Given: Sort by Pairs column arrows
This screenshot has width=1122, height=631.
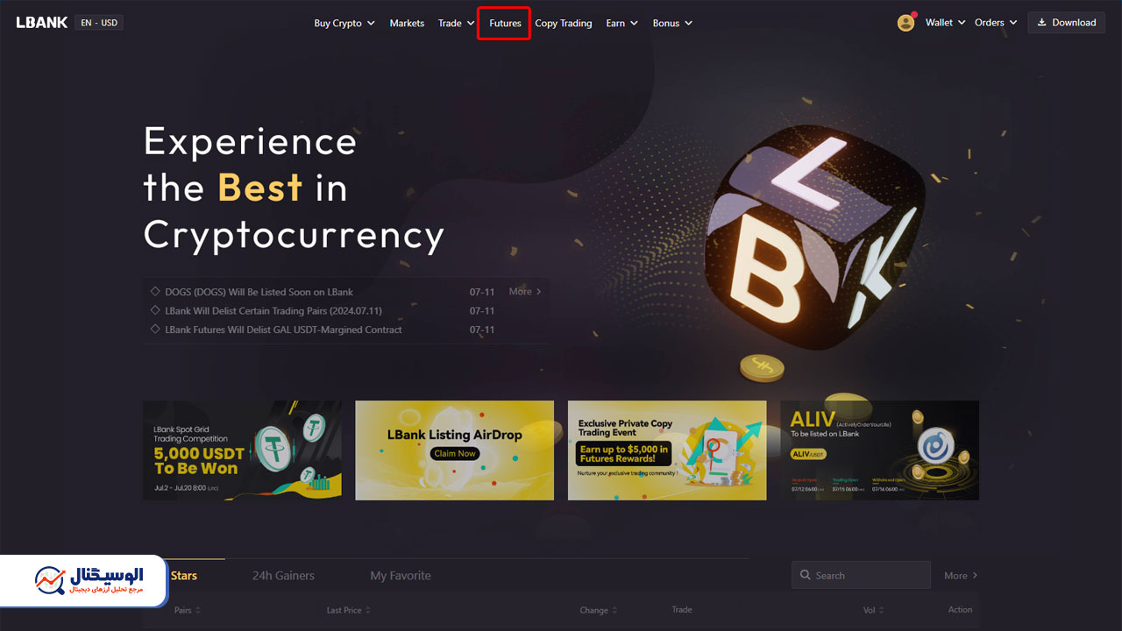Looking at the screenshot, I should (x=198, y=610).
